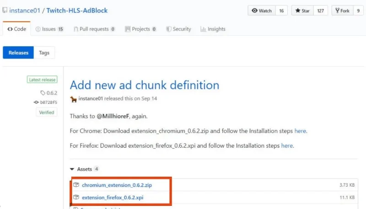
Task: Click the Pull requests tab icon
Action: pos(75,29)
